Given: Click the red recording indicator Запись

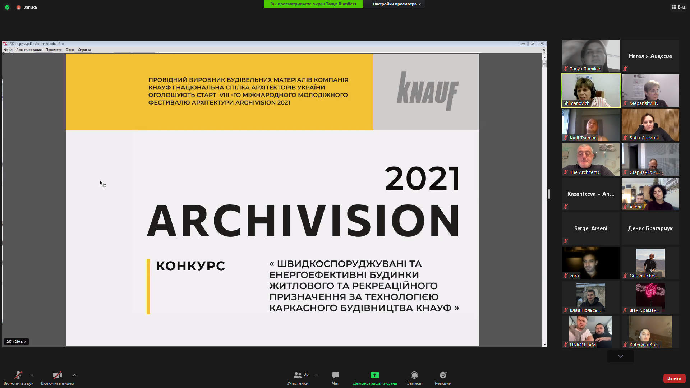Looking at the screenshot, I should click(x=27, y=7).
